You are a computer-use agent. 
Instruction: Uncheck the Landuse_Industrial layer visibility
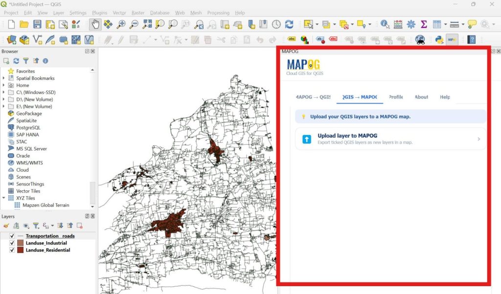tap(12, 243)
